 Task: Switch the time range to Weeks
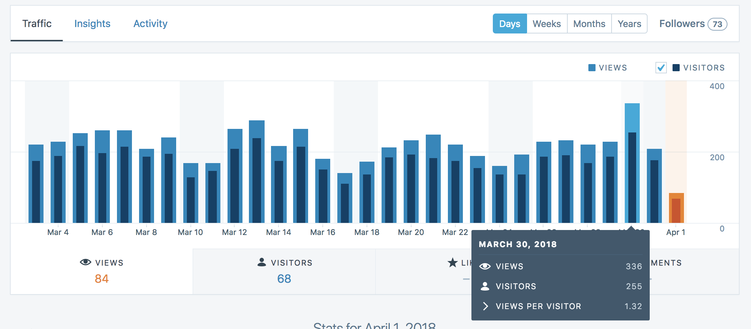click(x=546, y=23)
